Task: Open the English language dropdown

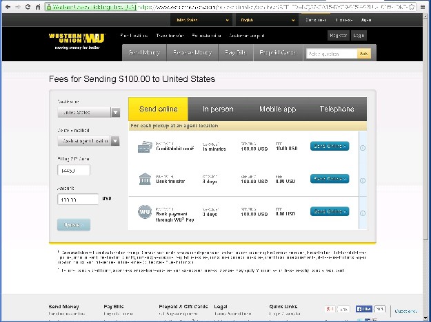Action: (266, 20)
